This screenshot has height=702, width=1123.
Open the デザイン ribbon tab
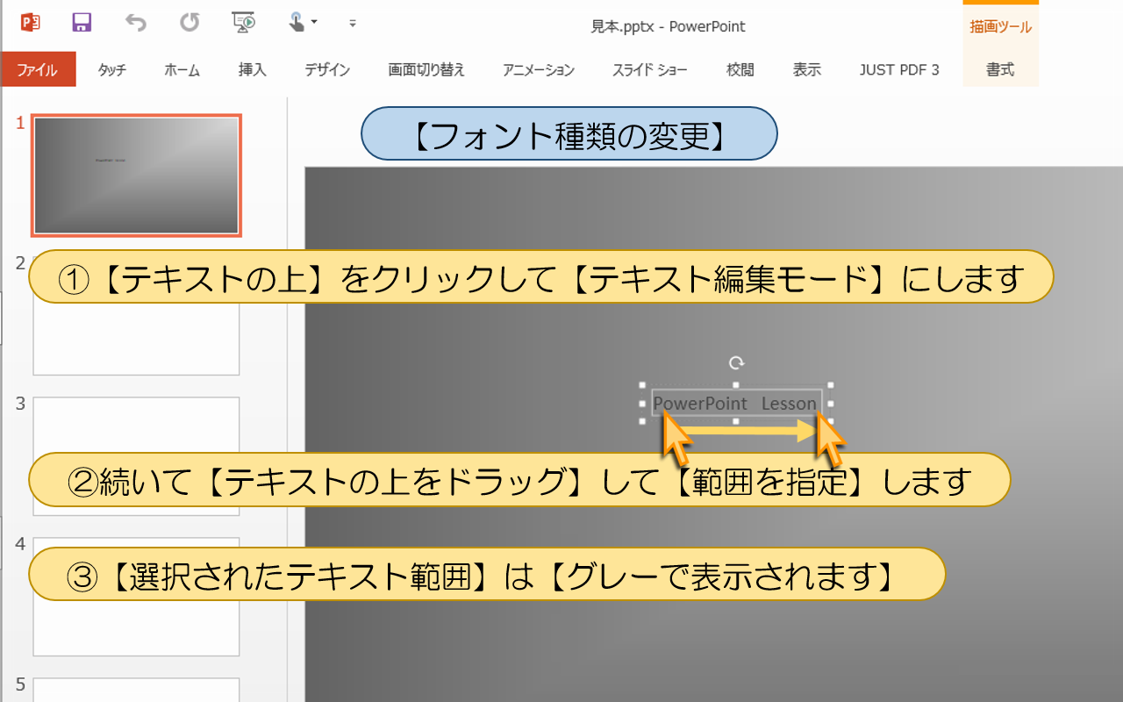click(327, 70)
